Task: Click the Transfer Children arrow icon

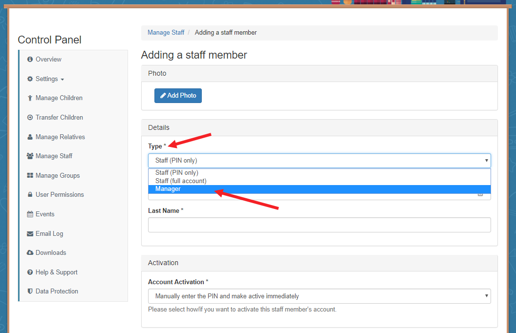Action: [30, 117]
